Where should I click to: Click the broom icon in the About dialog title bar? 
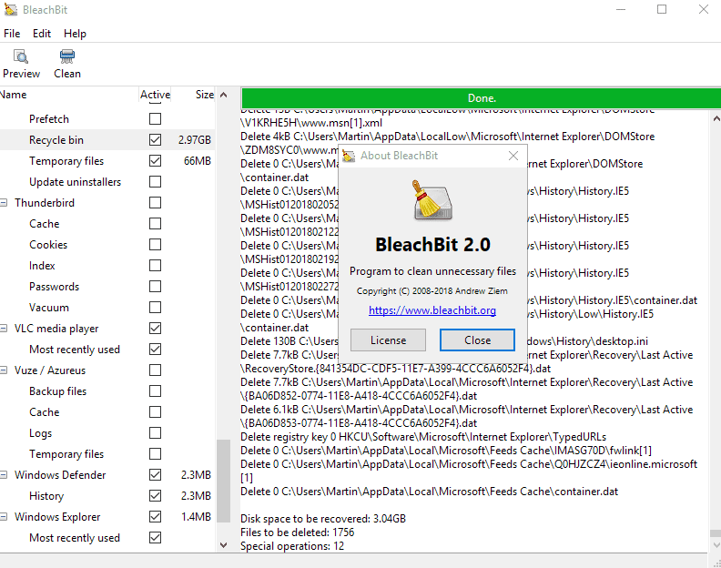click(x=349, y=156)
